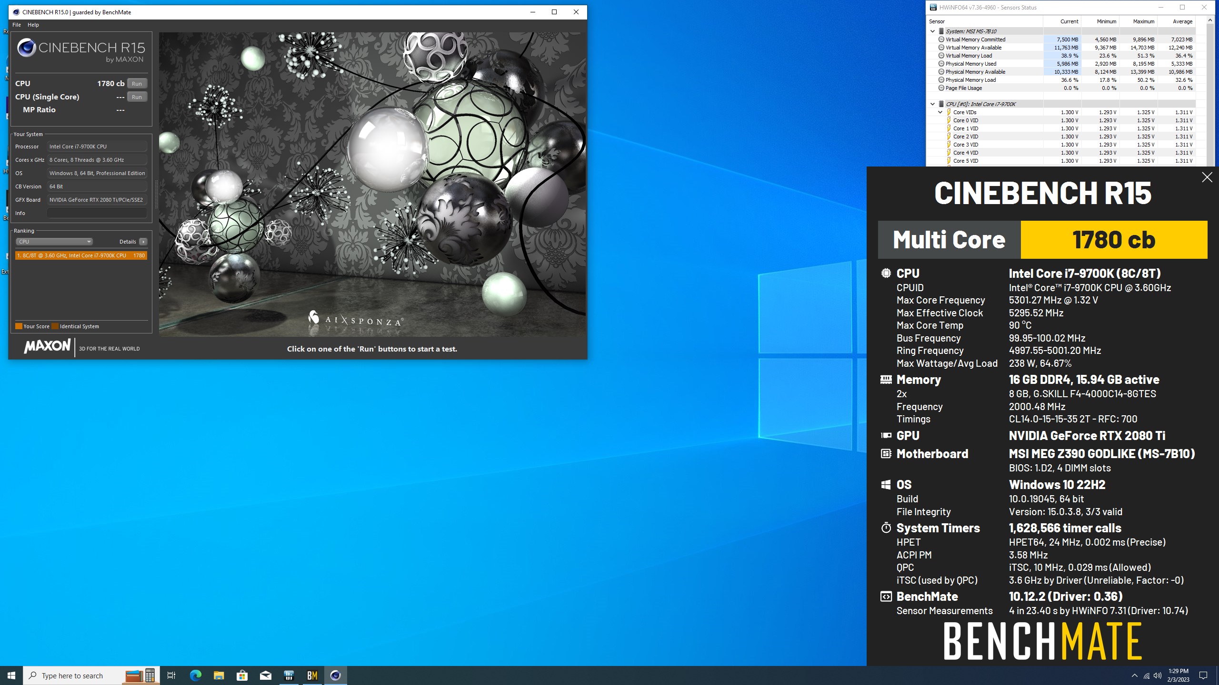The height and width of the screenshot is (685, 1219).
Task: Switch to BenchMate BM taskbar icon
Action: (x=312, y=675)
